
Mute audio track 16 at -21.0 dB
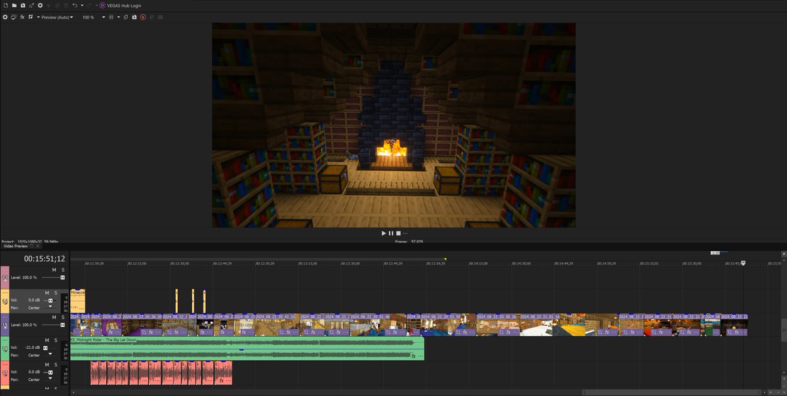tap(47, 340)
